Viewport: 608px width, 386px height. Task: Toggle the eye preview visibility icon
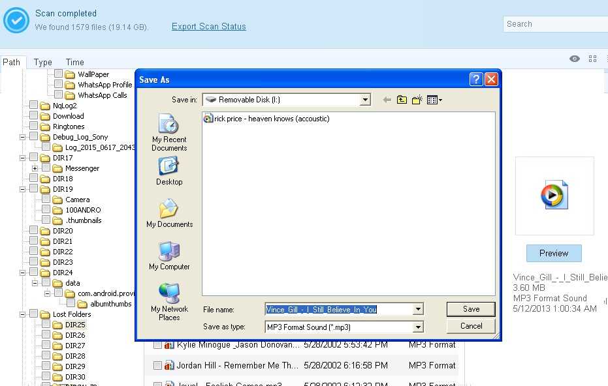click(x=575, y=59)
